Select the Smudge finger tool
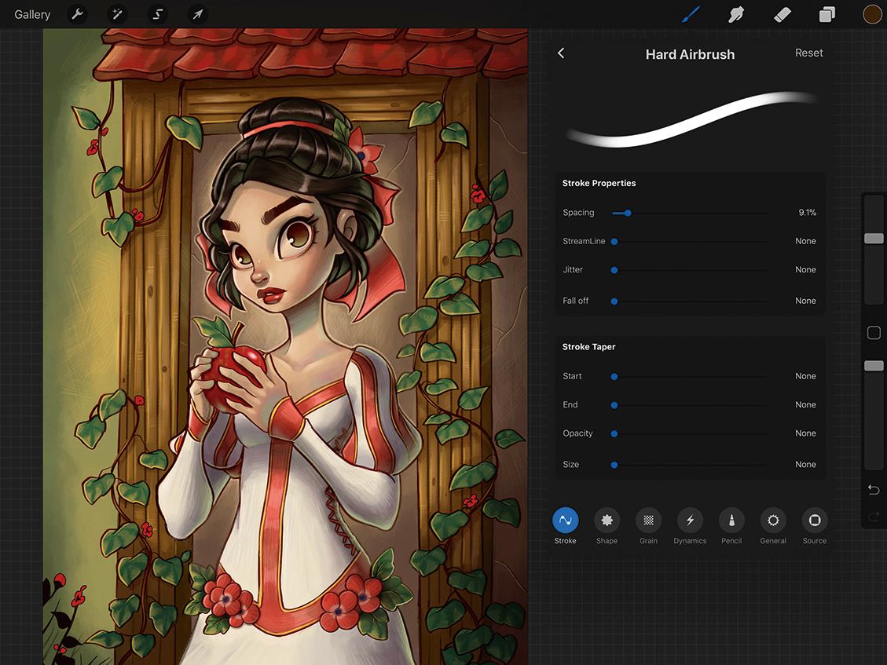 (x=736, y=14)
